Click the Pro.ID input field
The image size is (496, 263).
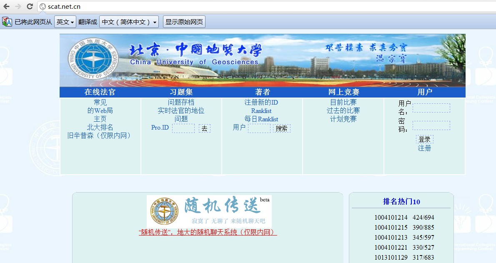click(183, 128)
